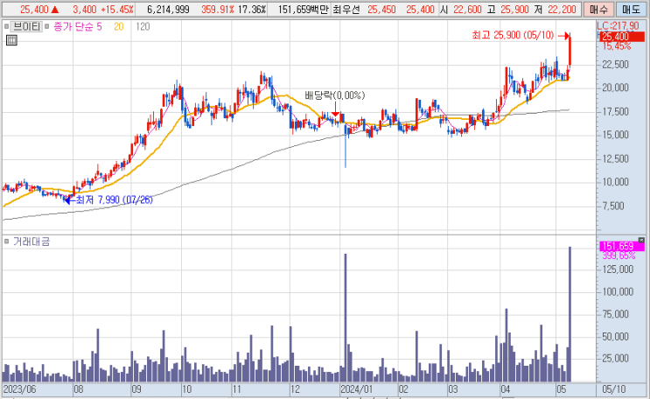Toggle the square marker left of 브이티
Viewport: 650px width, 399px height.
6,27
